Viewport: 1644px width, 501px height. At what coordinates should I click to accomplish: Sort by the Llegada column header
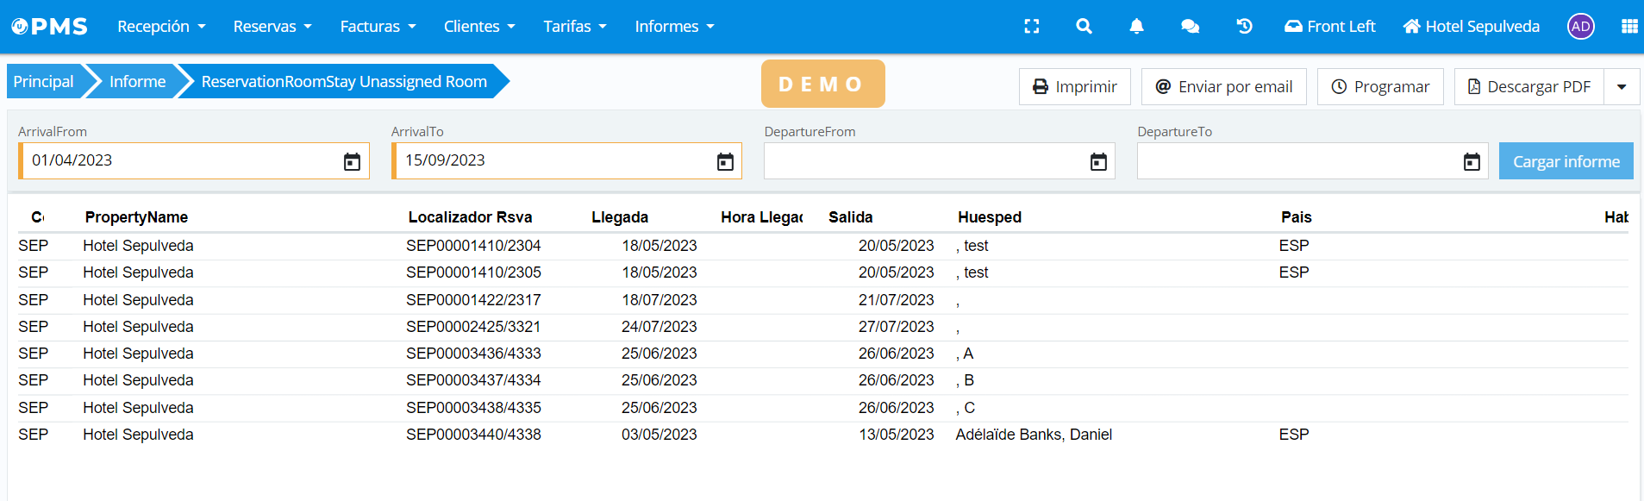pos(619,217)
